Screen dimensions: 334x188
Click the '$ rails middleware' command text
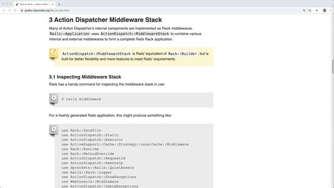(81, 99)
